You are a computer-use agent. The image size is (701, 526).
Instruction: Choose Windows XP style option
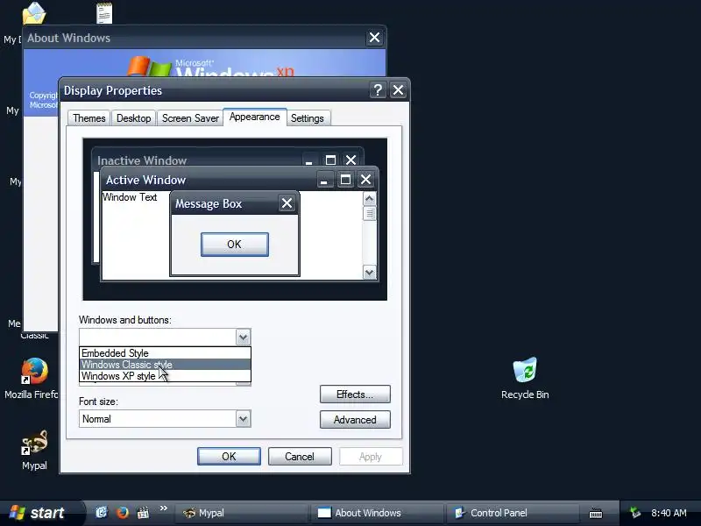[165, 376]
